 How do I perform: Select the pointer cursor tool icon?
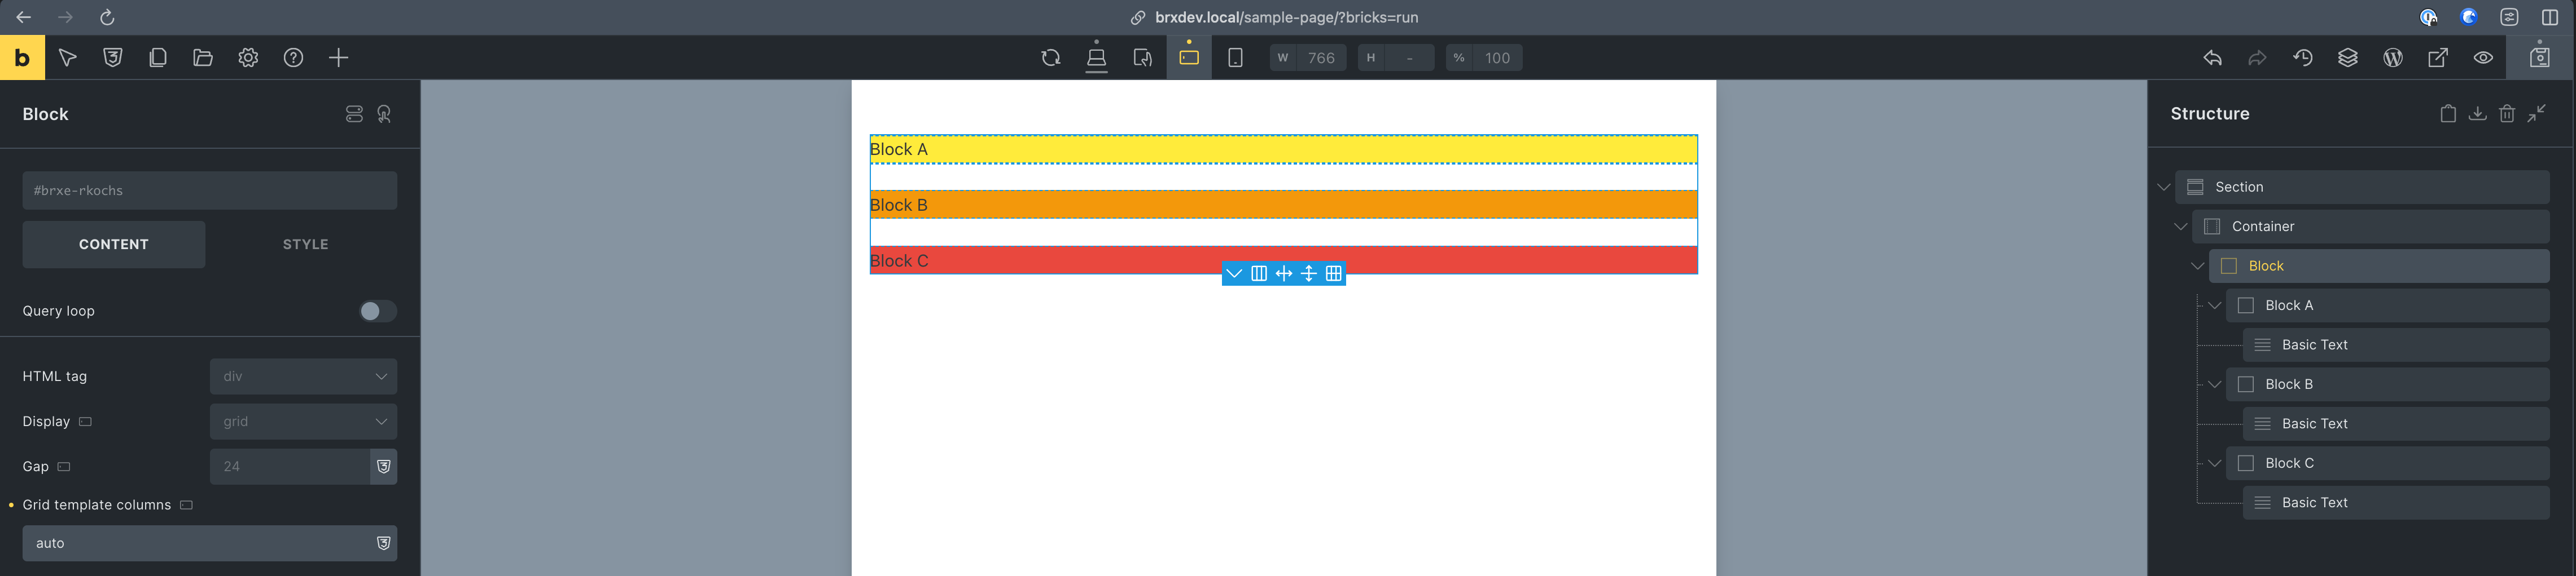coord(68,58)
